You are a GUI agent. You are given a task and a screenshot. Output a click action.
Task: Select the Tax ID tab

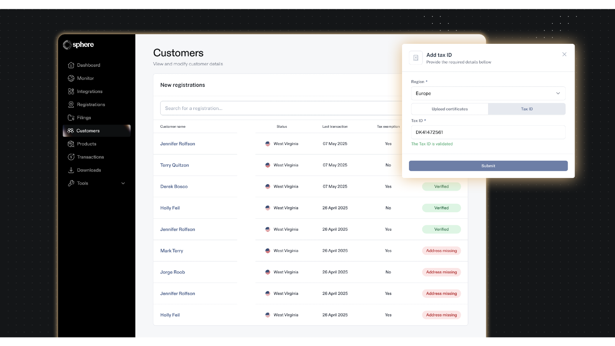(x=527, y=109)
